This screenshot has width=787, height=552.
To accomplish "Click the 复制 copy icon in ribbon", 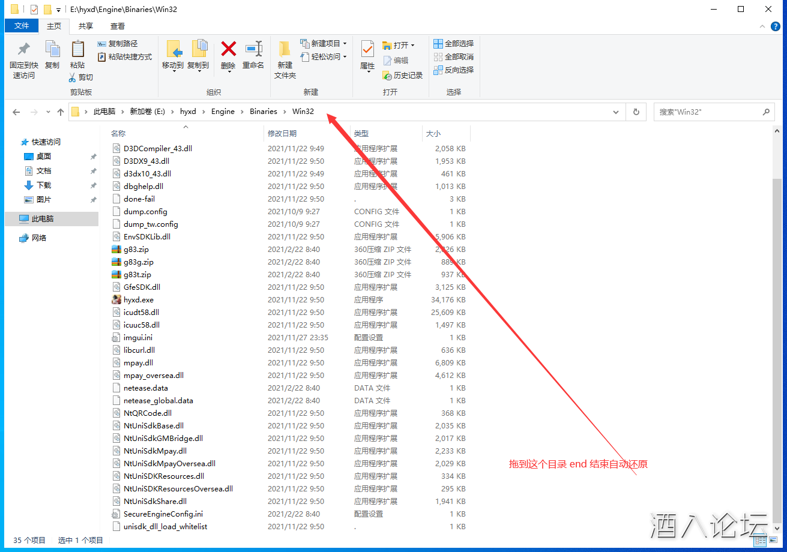I will [x=52, y=49].
